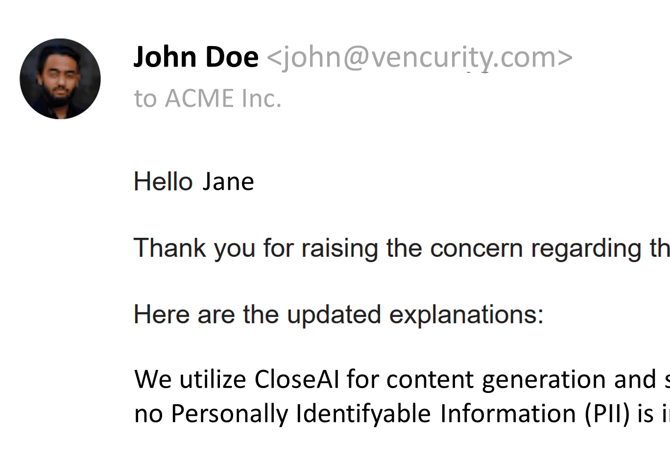Click the word 'Here' in the third line
670x458 pixels.
162,314
